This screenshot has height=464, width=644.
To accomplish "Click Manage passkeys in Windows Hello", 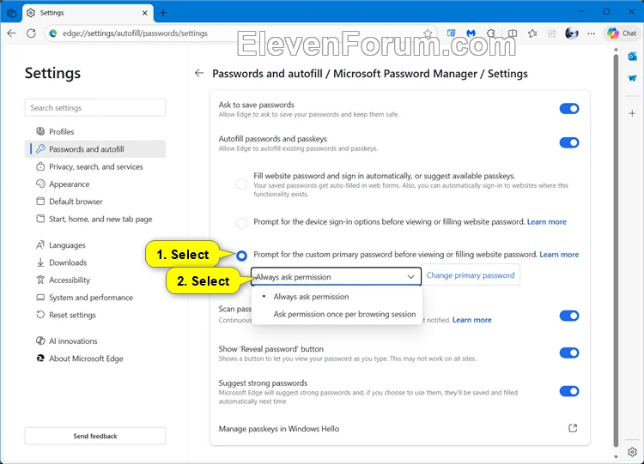I will (x=279, y=429).
